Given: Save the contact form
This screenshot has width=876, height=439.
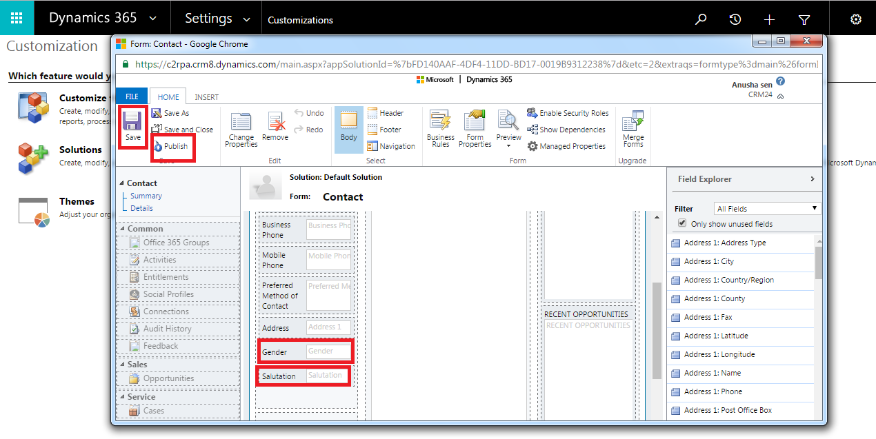Looking at the screenshot, I should click(x=132, y=127).
